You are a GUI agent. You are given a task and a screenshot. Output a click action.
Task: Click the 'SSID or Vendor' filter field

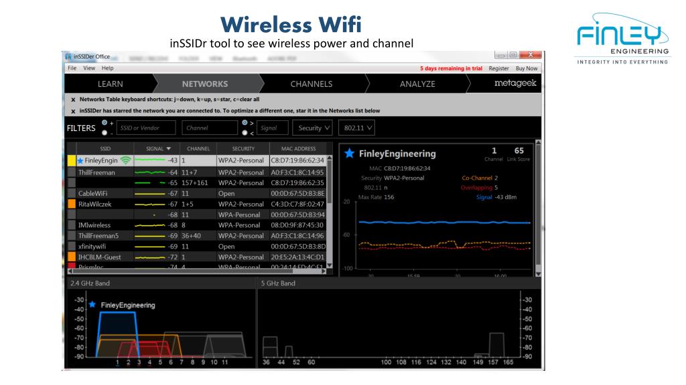point(145,128)
